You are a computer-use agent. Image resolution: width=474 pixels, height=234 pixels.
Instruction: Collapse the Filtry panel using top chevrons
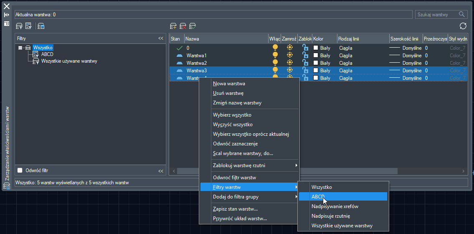(161, 38)
